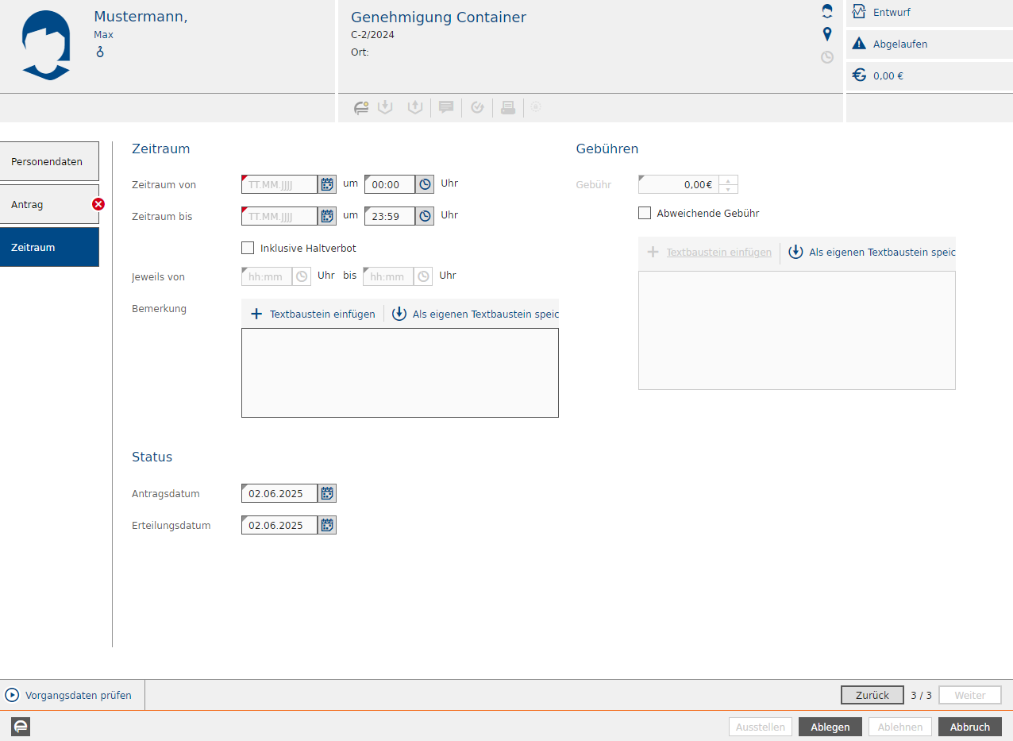The width and height of the screenshot is (1013, 741).
Task: Check the Abweichende Gebühr checkbox
Action: pos(645,213)
